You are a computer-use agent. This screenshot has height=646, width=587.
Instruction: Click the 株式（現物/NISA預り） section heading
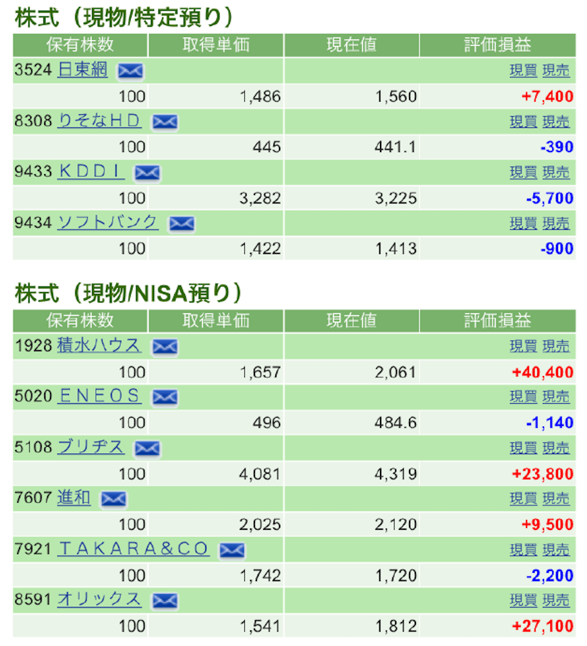pos(127,293)
